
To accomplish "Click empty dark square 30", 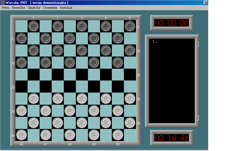I will coord(118,87).
